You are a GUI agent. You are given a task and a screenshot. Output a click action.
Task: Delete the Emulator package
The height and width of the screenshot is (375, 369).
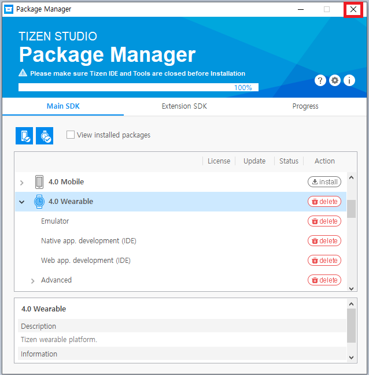(x=324, y=221)
